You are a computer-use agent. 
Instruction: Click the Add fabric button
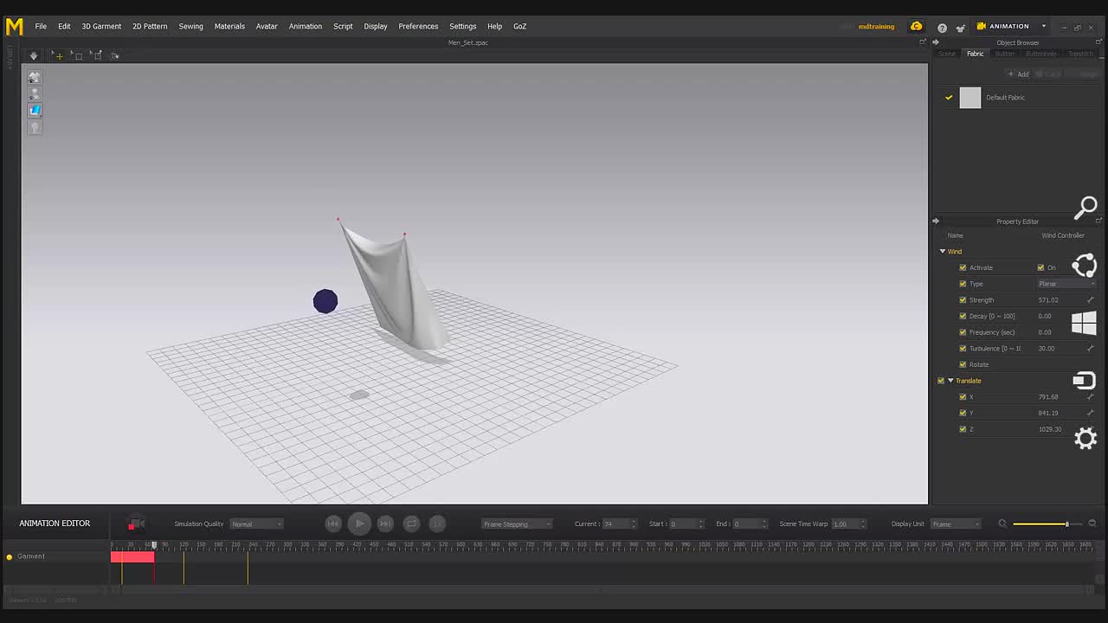[x=1018, y=74]
